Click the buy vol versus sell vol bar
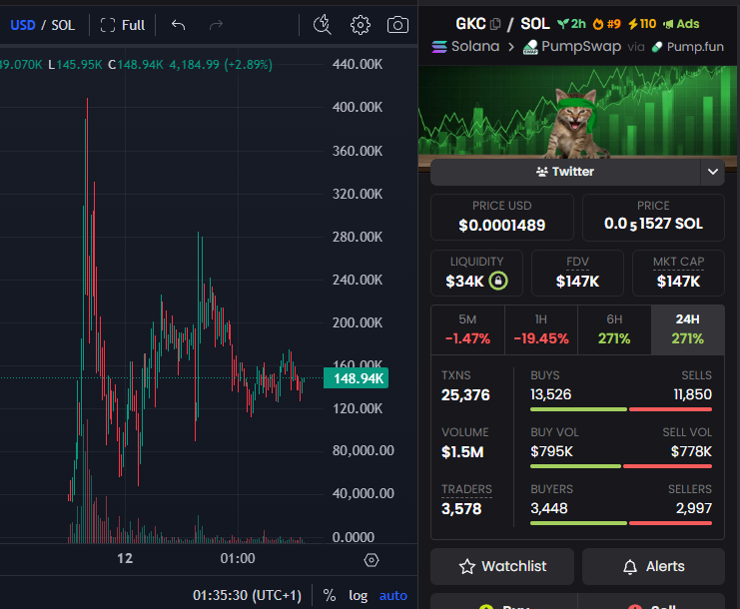 pos(621,466)
